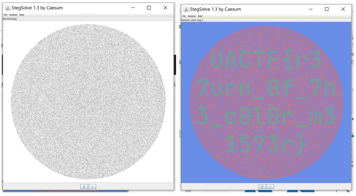Close the left StegSolve window
356x196 pixels.
[x=165, y=8]
